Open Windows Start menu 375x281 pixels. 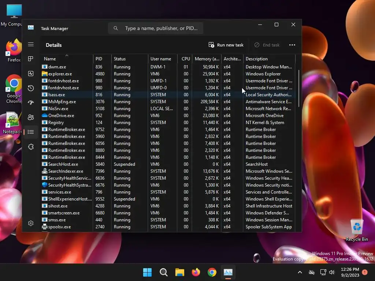147,272
